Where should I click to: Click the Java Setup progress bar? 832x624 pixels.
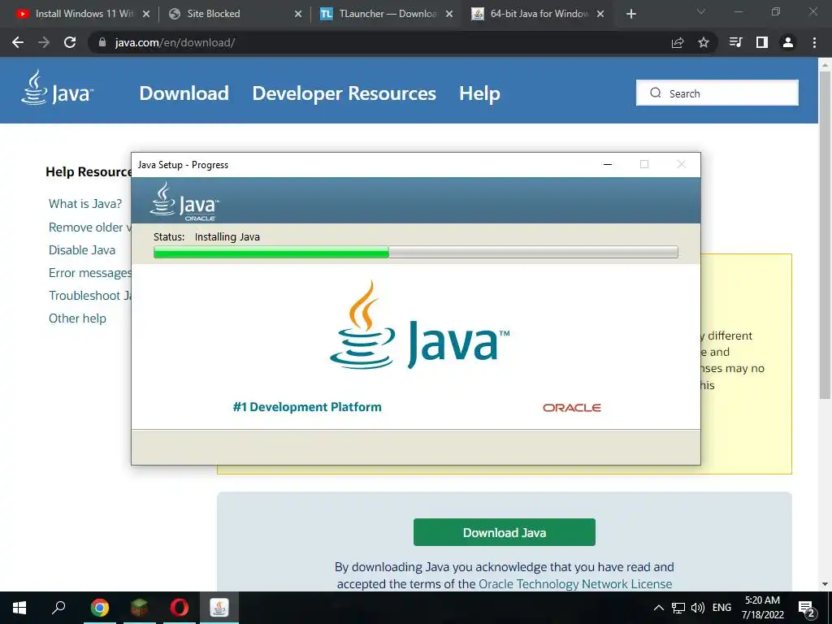(x=415, y=252)
